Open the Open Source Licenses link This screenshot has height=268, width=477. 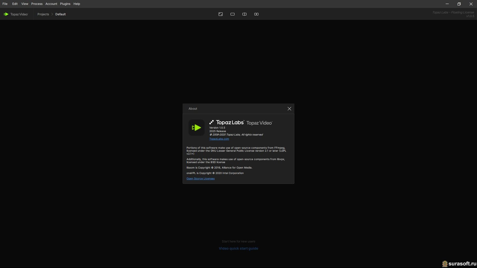pyautogui.click(x=200, y=179)
